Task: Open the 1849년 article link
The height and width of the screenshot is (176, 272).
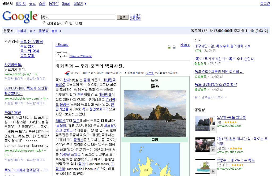Action: tap(65, 154)
